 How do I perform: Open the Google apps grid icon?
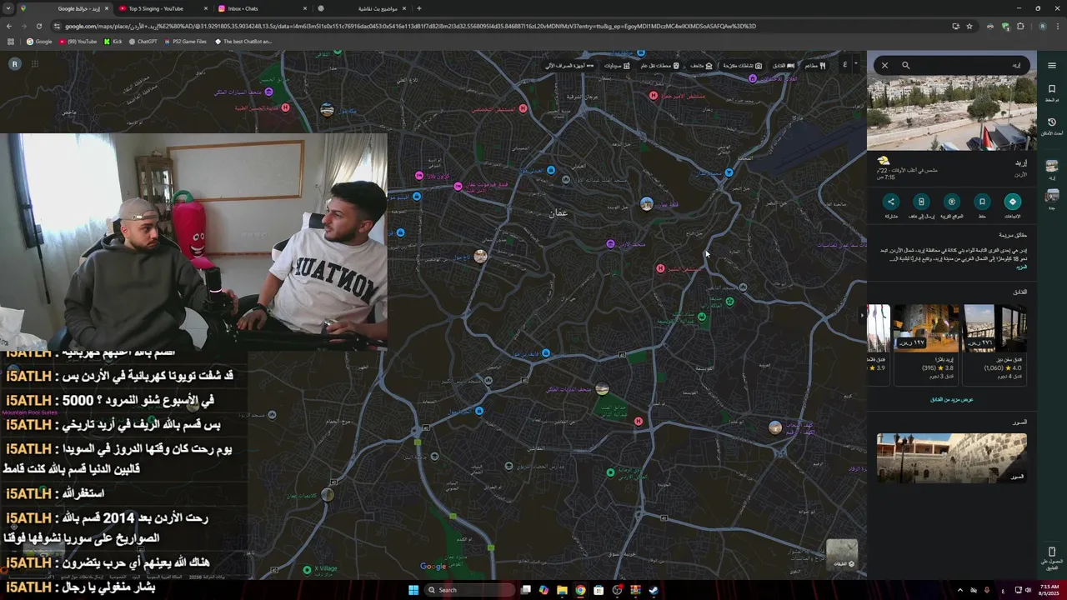[35, 64]
